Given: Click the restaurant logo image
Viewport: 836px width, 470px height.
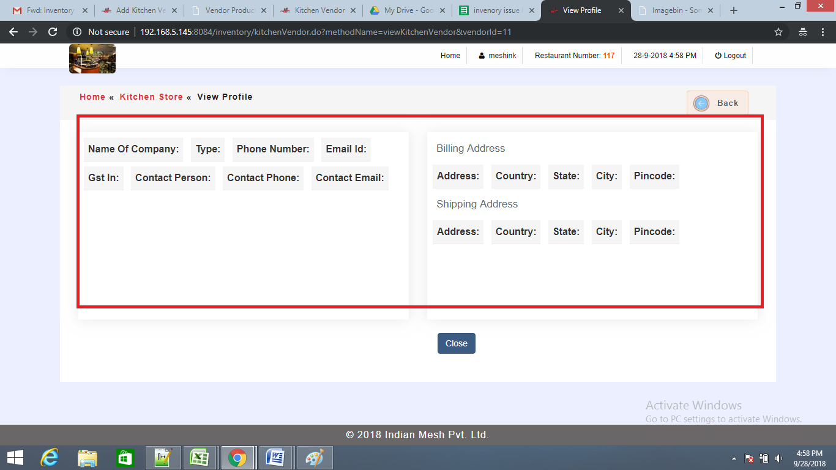Looking at the screenshot, I should pyautogui.click(x=92, y=59).
